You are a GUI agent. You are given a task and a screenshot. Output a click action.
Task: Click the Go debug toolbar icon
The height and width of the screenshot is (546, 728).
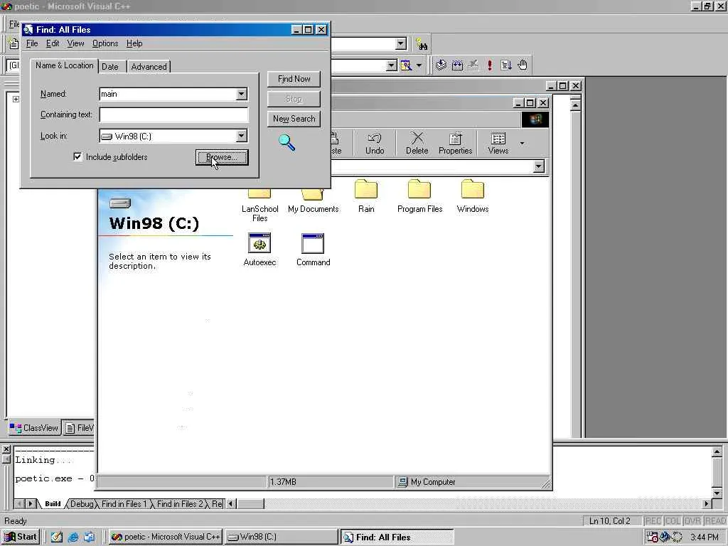506,65
